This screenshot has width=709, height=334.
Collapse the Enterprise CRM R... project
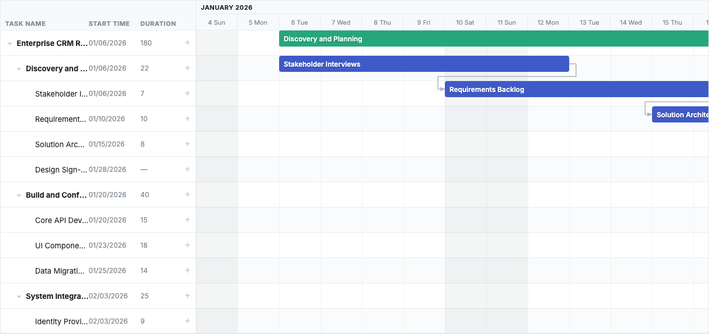[x=10, y=44]
